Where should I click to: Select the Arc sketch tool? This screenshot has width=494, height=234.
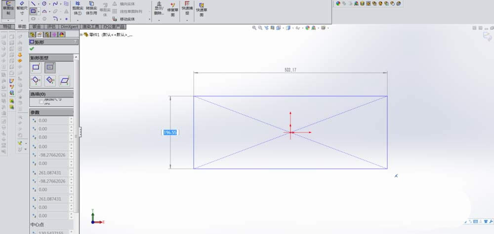point(44,11)
